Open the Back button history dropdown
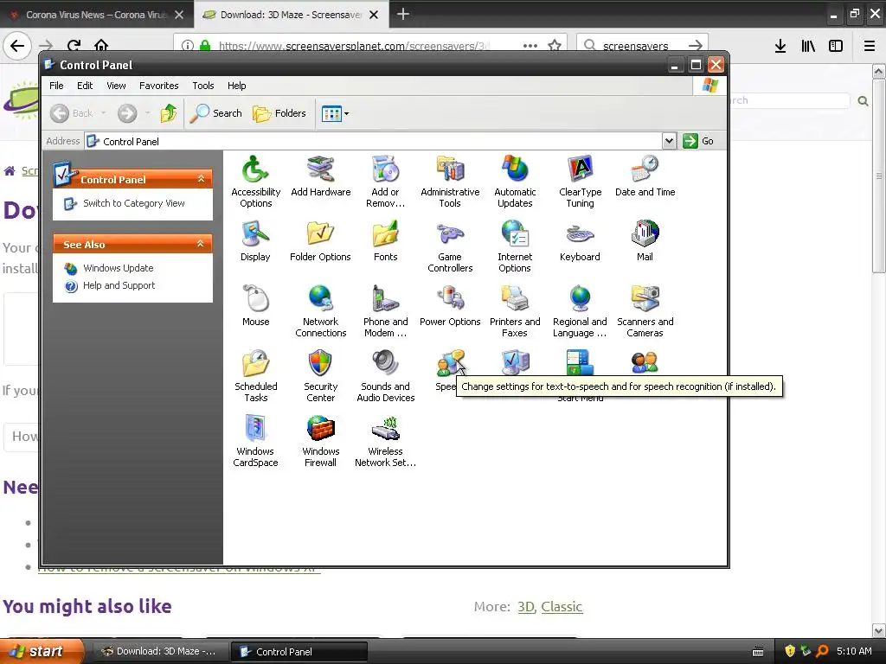Image resolution: width=886 pixels, height=664 pixels. coord(104,113)
